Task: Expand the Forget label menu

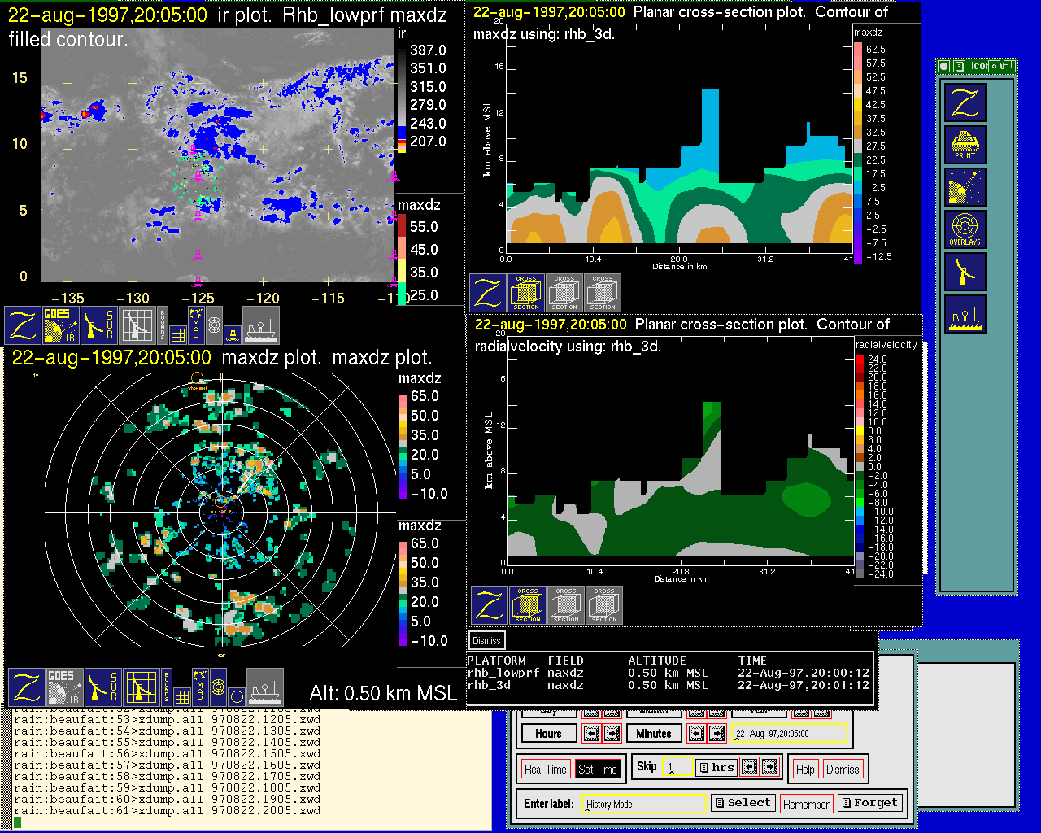Action: tap(869, 803)
